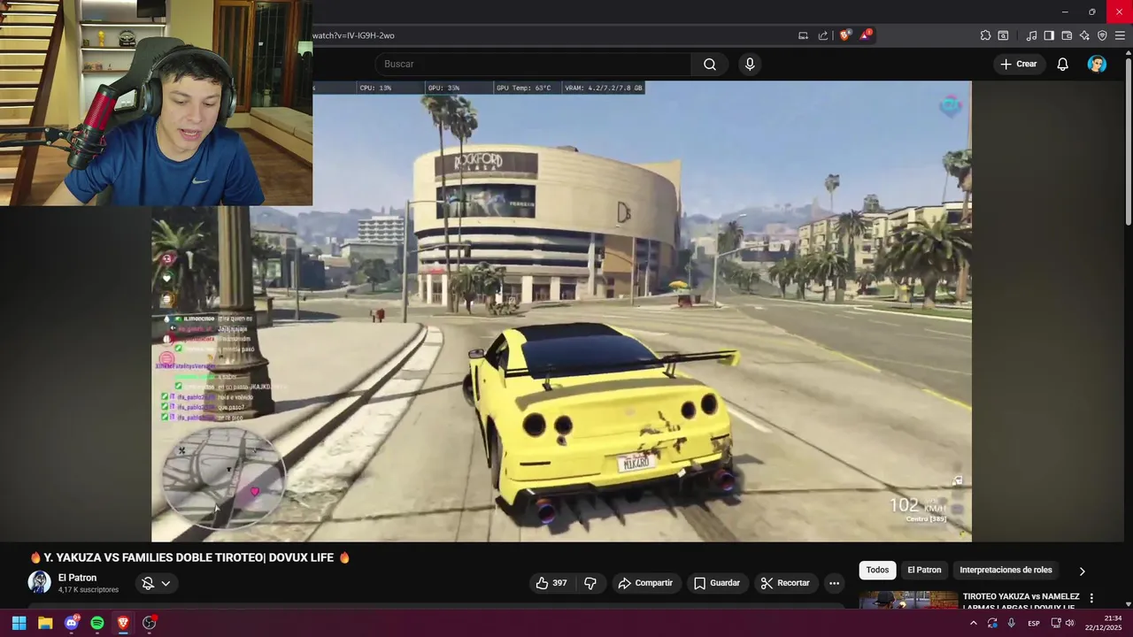1133x637 pixels.
Task: Open recommended video options three-dot menu
Action: coord(1091,598)
